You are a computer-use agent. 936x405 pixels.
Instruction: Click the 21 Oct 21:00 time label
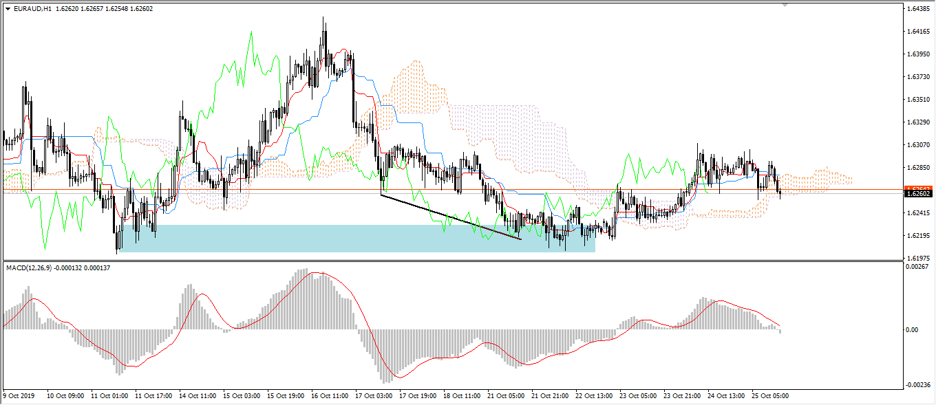pos(550,396)
